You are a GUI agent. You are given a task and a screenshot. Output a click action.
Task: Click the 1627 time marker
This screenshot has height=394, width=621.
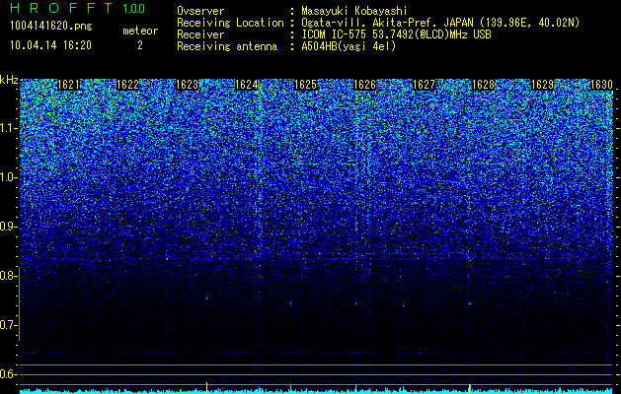pos(424,85)
